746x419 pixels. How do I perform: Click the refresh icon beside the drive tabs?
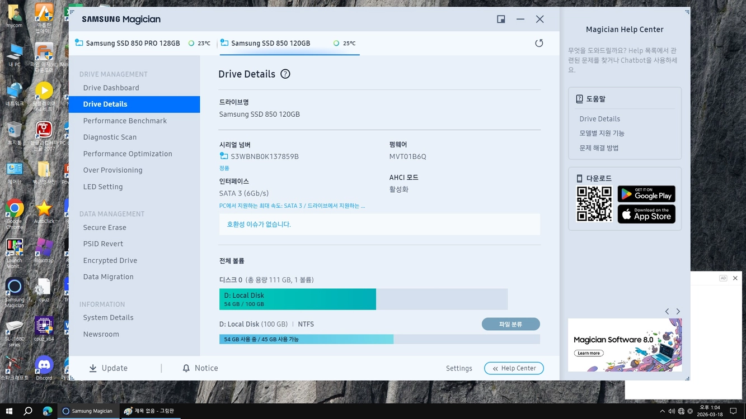click(x=539, y=43)
